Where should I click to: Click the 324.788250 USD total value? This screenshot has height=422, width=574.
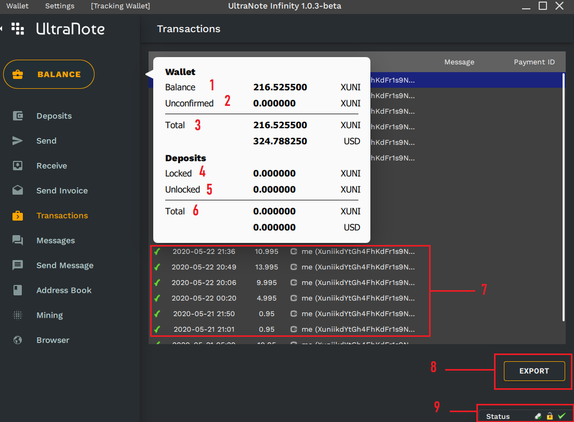pos(280,141)
